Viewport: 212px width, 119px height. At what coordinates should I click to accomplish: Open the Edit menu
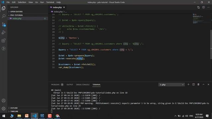[x=14, y=2]
